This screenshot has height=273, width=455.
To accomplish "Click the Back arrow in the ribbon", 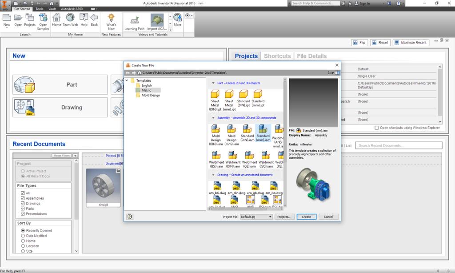I will point(94,17).
